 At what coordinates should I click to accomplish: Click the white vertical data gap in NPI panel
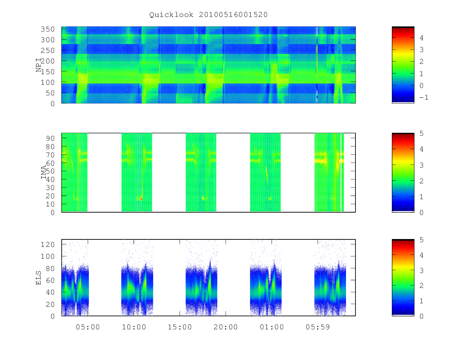click(317, 65)
